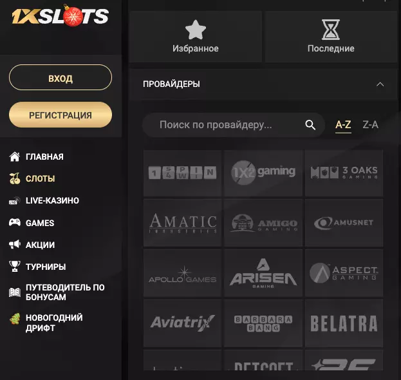This screenshot has width=401, height=380.
Task: Select the Belatra provider tile
Action: click(x=344, y=323)
